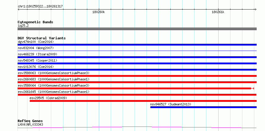Select the red bar under esv2660683
The image size is (265, 131).
pos(137,82)
